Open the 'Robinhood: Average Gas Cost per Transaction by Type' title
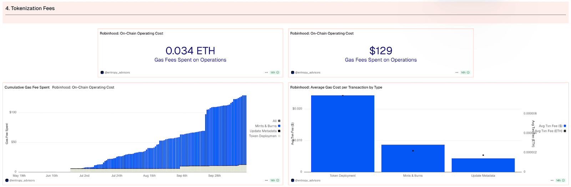This screenshot has height=187, width=571. [x=336, y=87]
